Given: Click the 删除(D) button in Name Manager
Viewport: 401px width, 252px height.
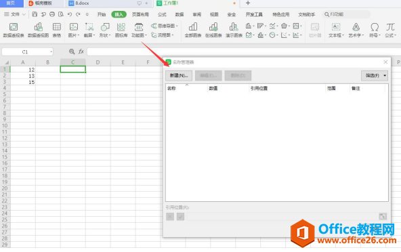Looking at the screenshot, I should (x=238, y=75).
